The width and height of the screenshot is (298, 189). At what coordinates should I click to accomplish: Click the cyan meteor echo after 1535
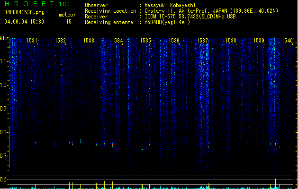142,150
